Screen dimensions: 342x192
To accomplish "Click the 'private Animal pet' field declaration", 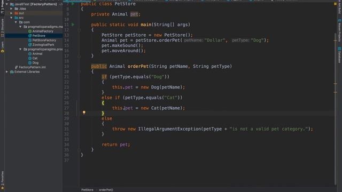I will [115, 14].
